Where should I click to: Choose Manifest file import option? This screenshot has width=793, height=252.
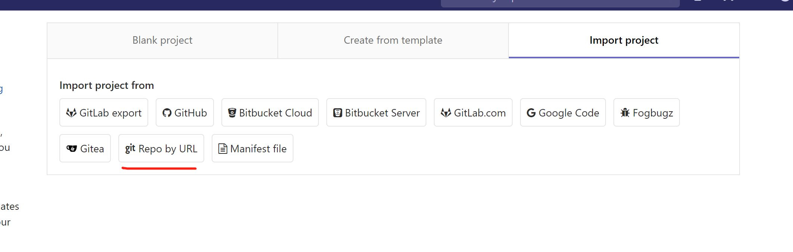(252, 148)
